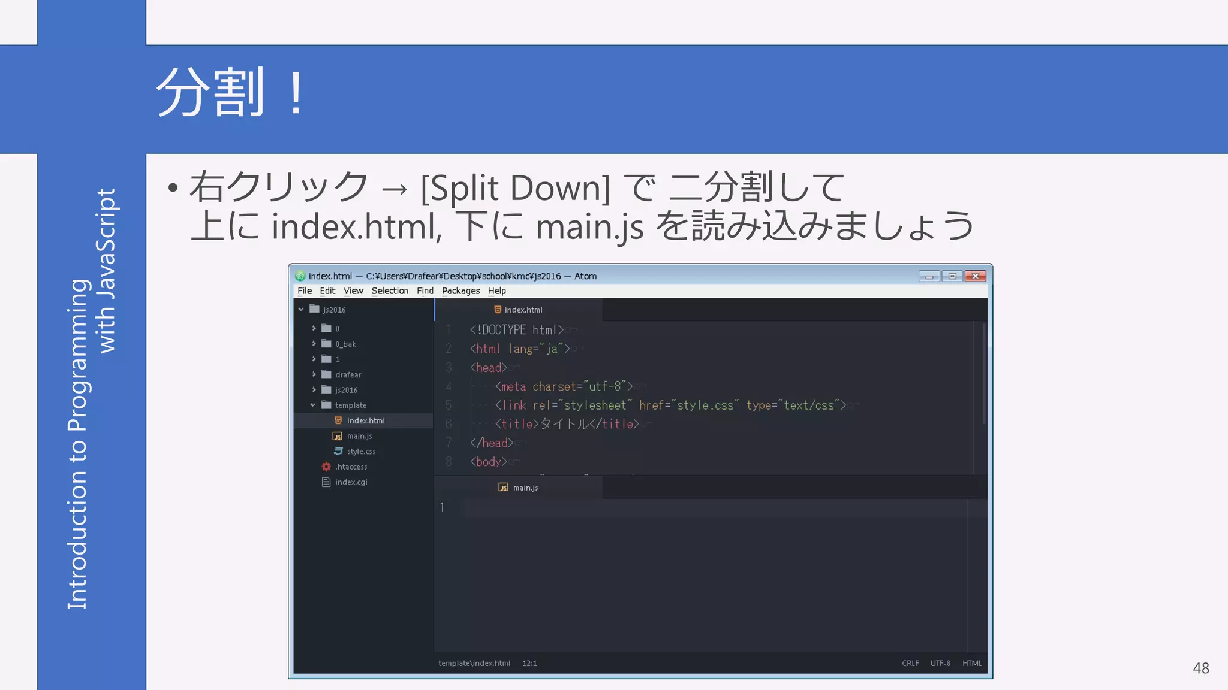1228x690 pixels.
Task: Click the link rel stylesheet line
Action: coord(670,405)
